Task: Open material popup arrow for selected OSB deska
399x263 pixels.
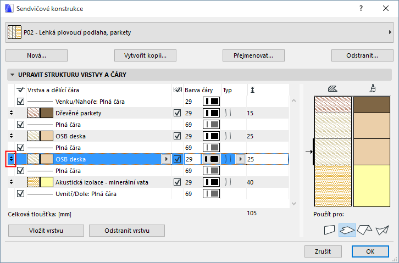Action: (166, 159)
